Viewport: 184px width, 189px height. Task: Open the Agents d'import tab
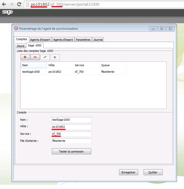(63, 40)
